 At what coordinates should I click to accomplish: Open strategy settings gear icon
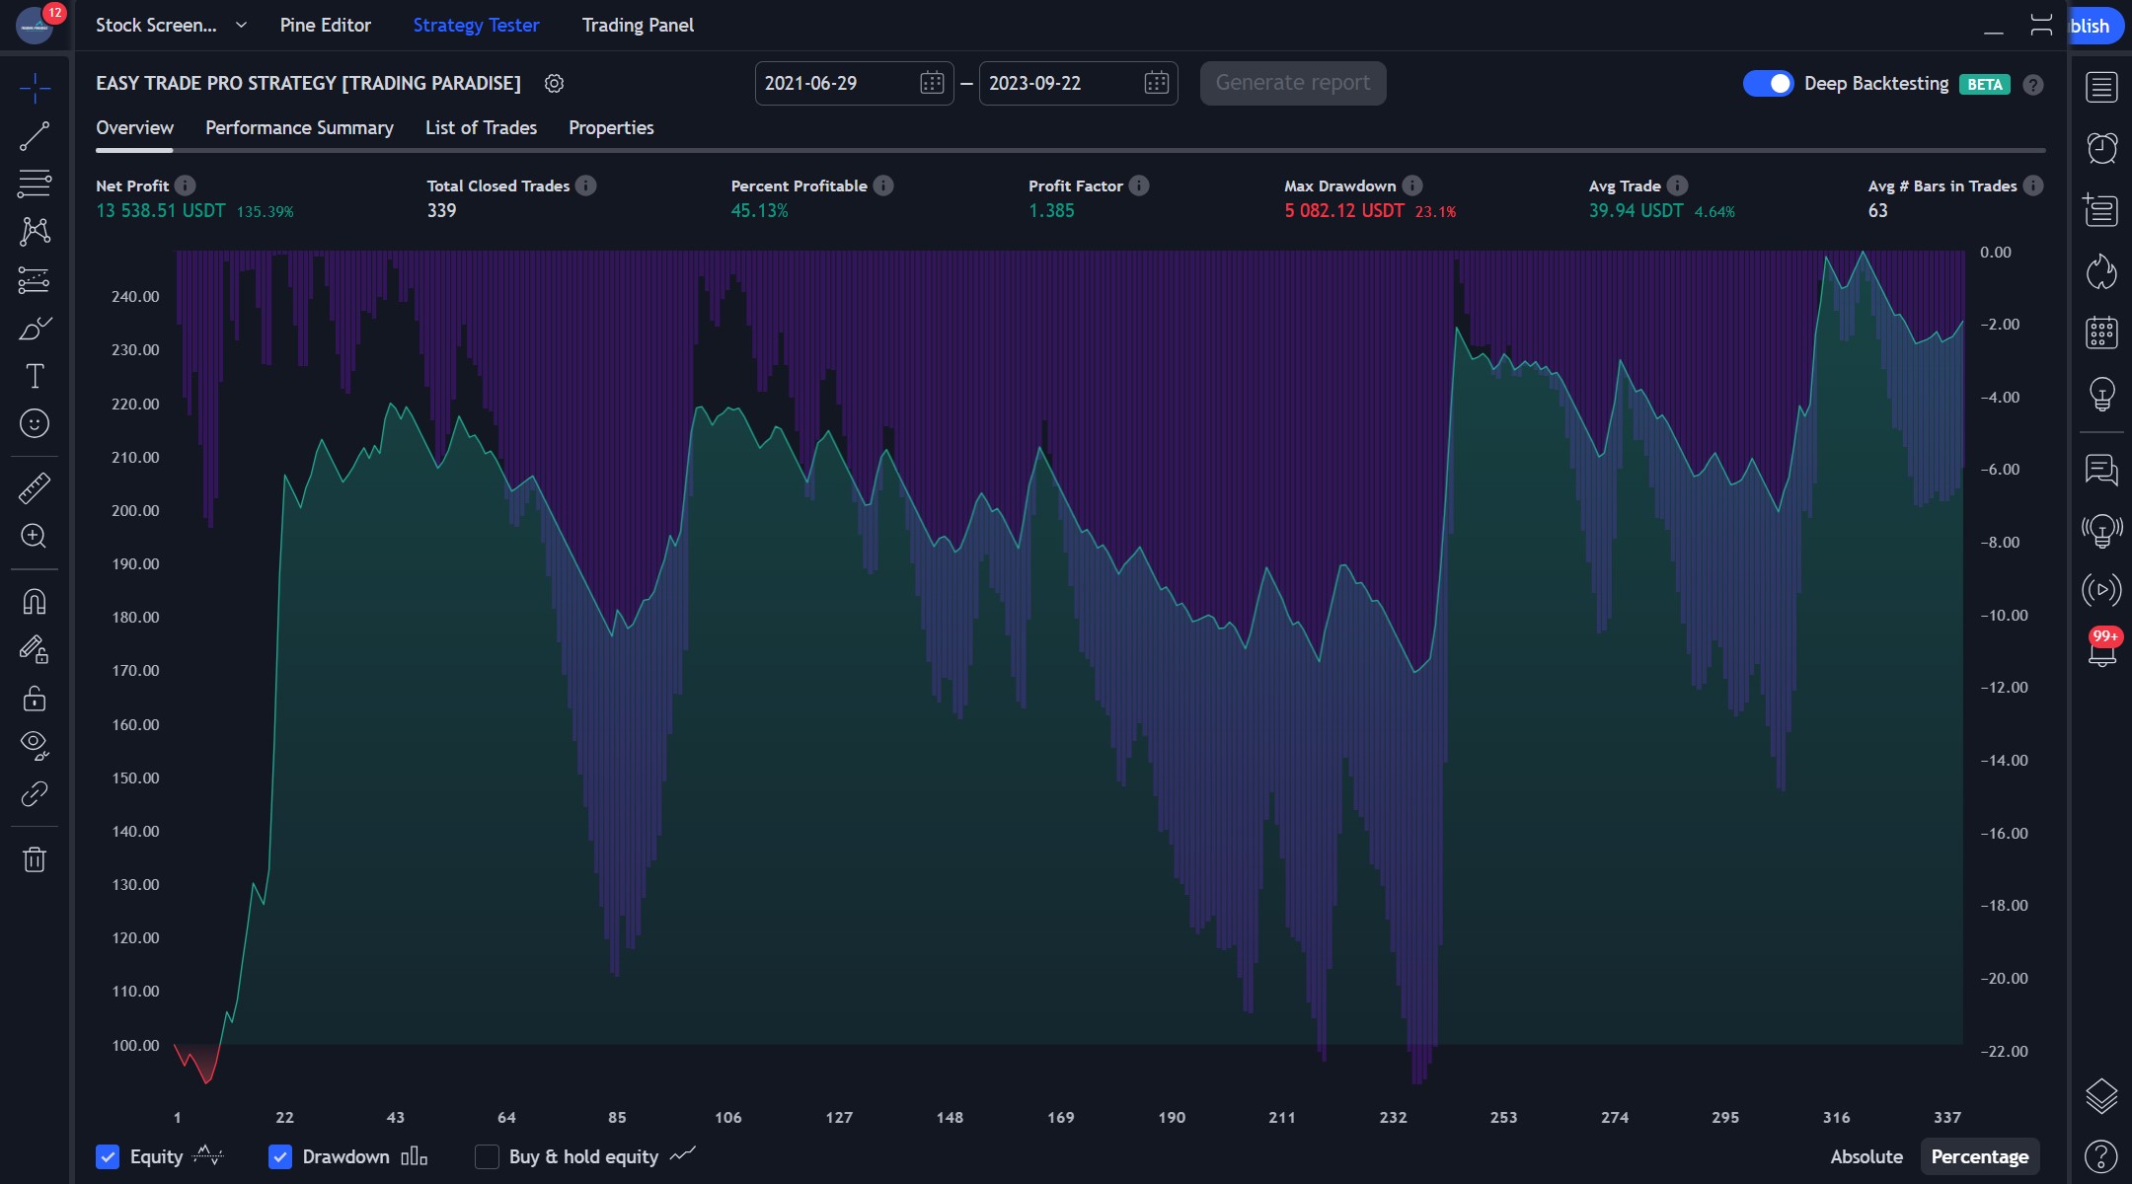pyautogui.click(x=554, y=84)
